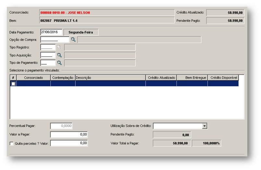Viewport: 261px width, 170px height.
Task: Focus the Tipo Aquisição code field
Action: pos(48,55)
